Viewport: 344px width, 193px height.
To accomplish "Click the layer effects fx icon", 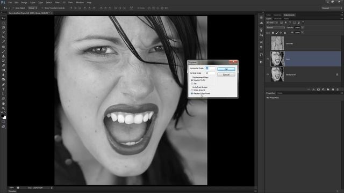I will [x=313, y=90].
